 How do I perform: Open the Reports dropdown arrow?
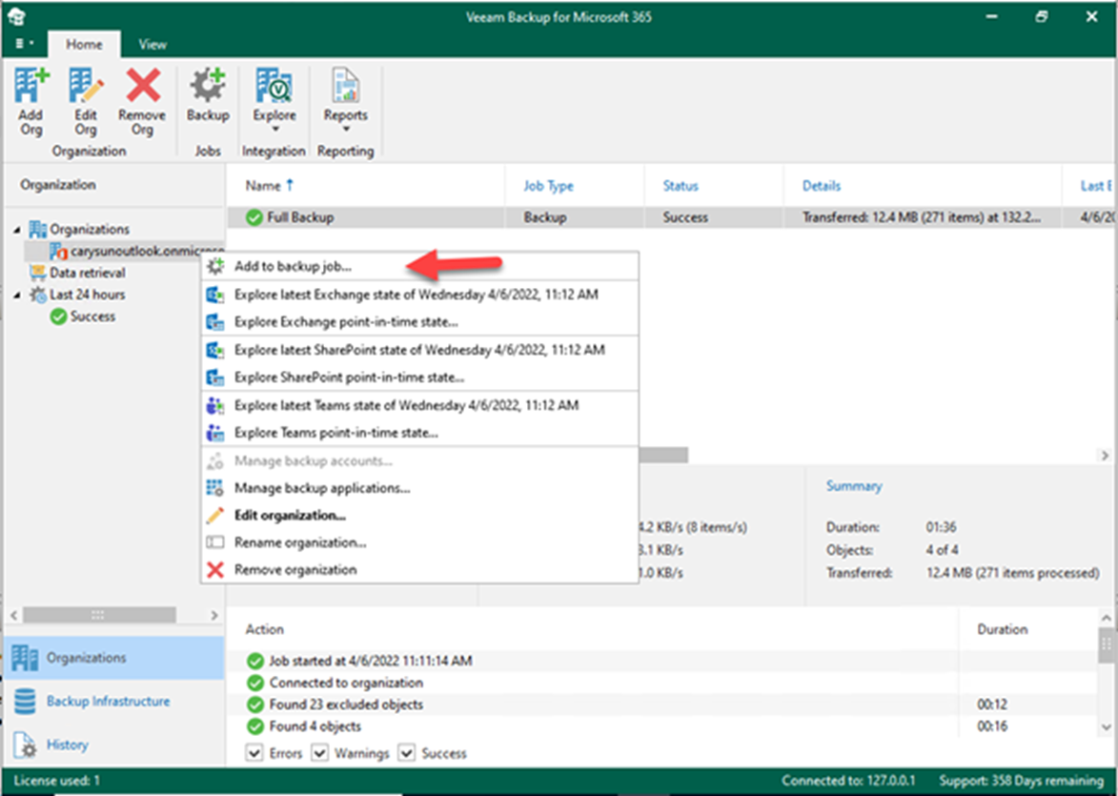pos(346,129)
